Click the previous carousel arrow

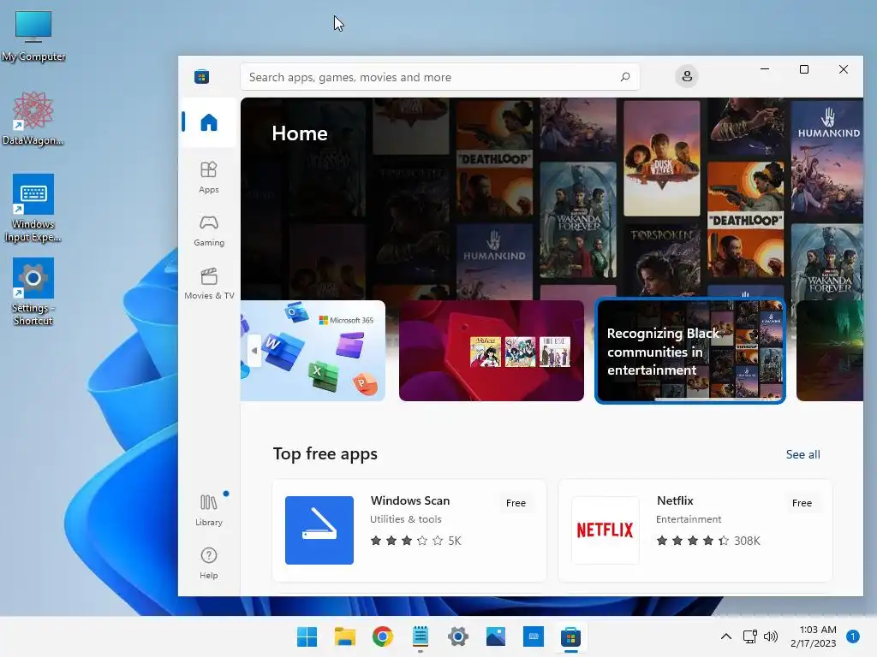254,351
